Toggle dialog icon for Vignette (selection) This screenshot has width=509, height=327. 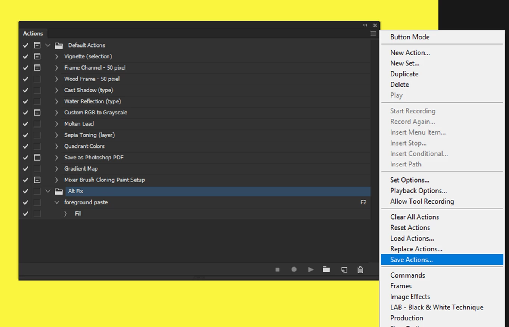[37, 56]
